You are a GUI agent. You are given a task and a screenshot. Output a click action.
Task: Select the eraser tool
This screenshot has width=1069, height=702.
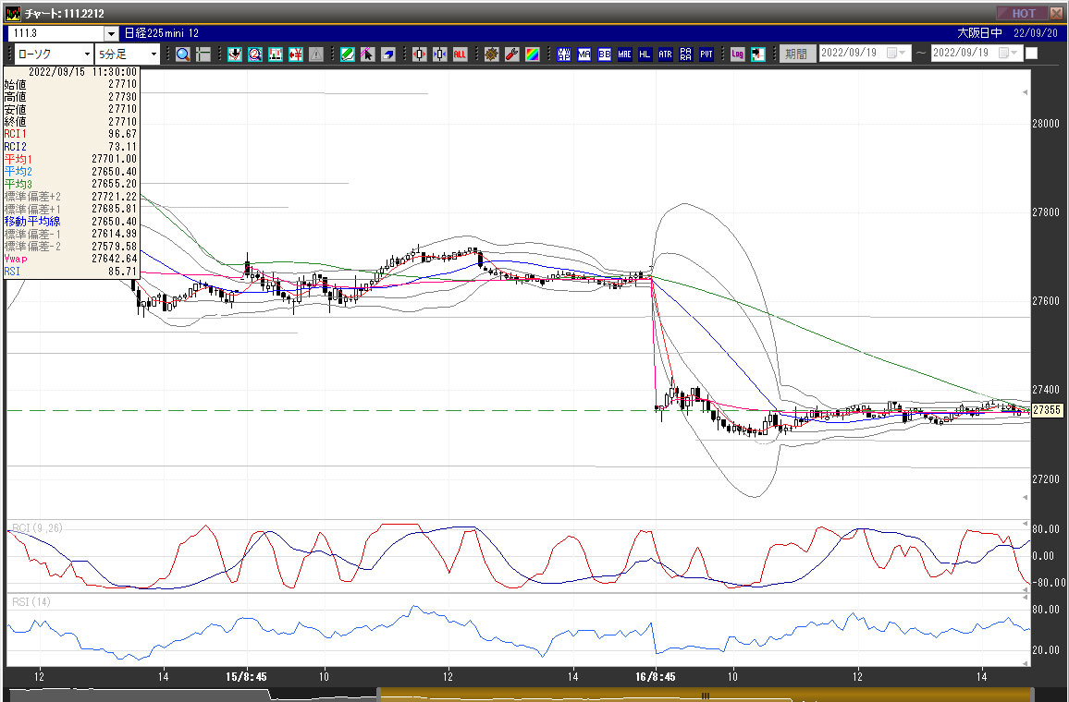click(x=387, y=54)
